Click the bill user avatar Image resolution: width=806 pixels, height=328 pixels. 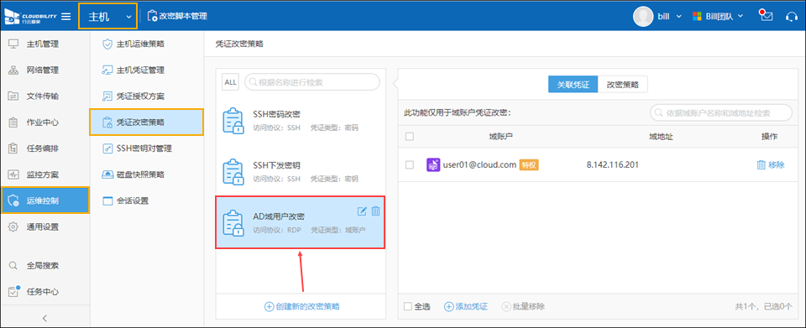(x=642, y=16)
